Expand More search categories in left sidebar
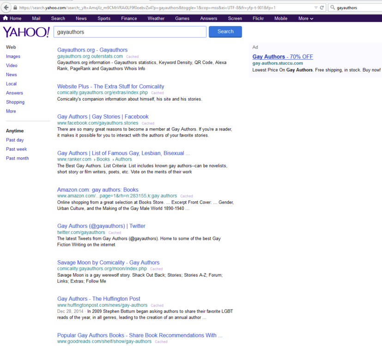Image resolution: width=382 pixels, height=346 pixels. pyautogui.click(x=11, y=111)
